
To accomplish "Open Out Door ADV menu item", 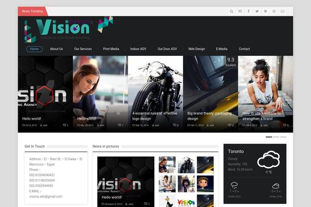I will [167, 49].
